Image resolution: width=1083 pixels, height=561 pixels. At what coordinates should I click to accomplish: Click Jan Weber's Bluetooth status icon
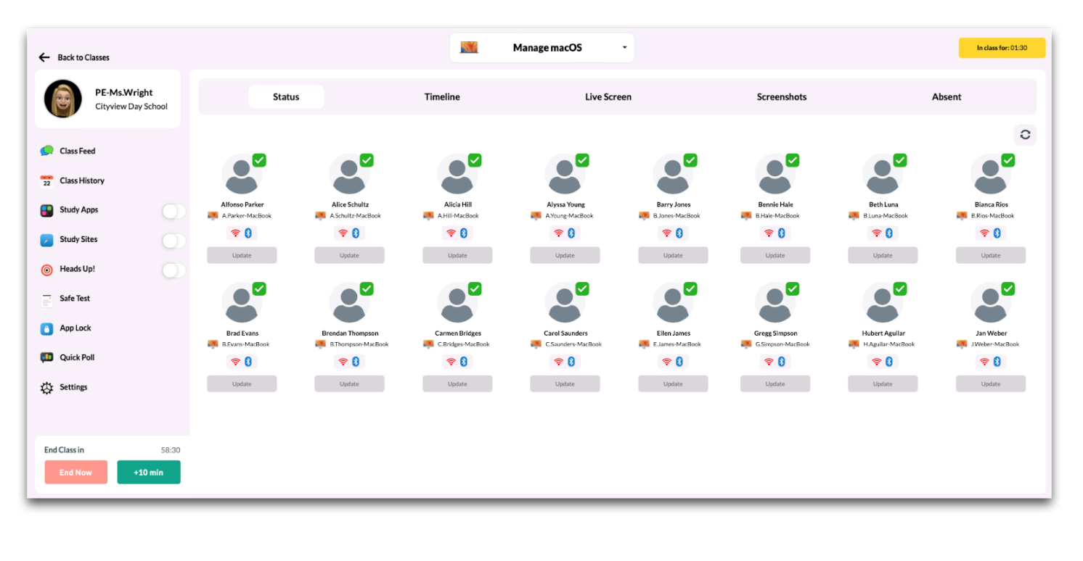coord(997,362)
